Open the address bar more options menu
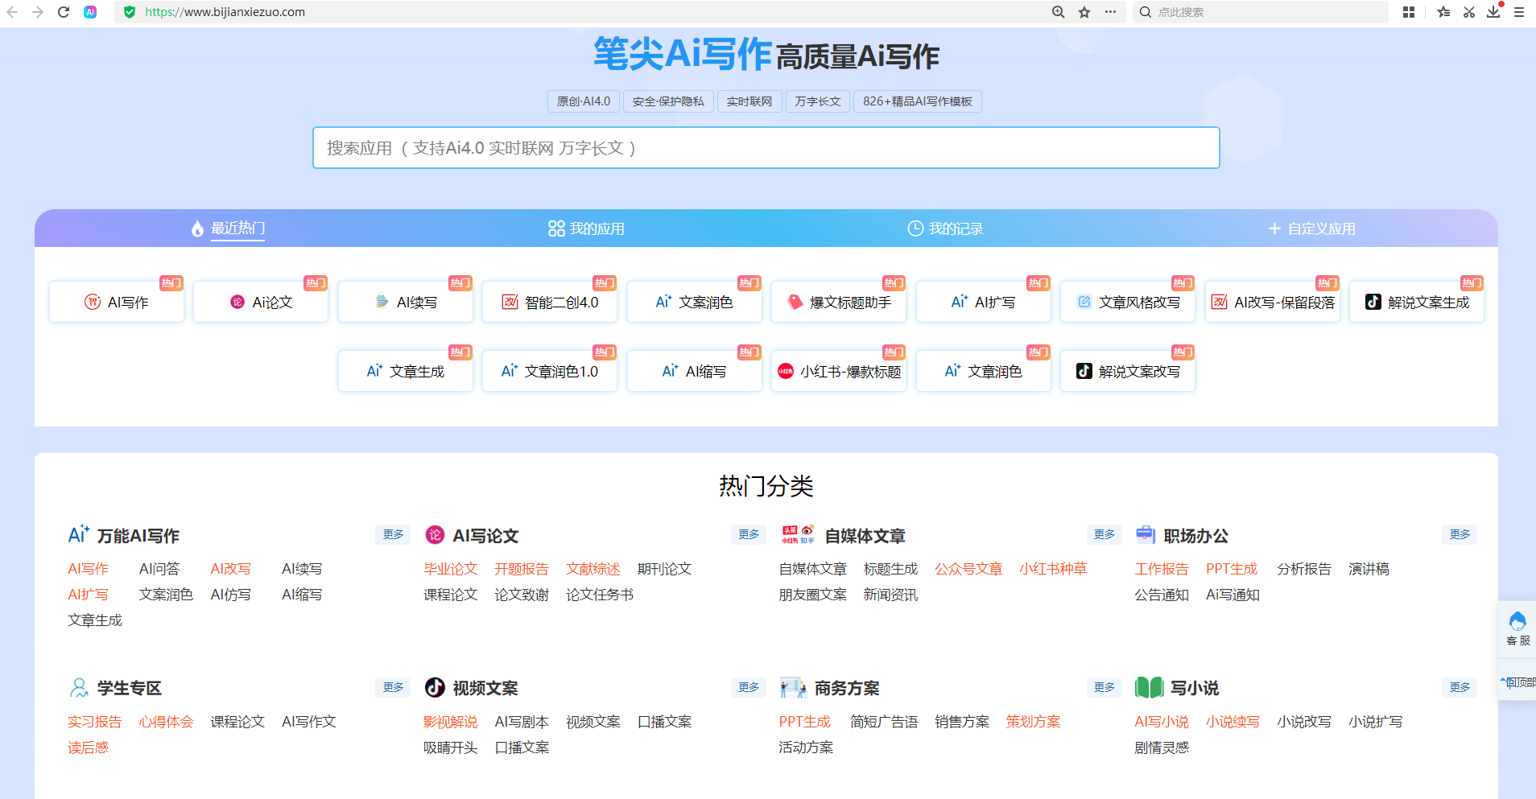The height and width of the screenshot is (799, 1536). (1111, 12)
